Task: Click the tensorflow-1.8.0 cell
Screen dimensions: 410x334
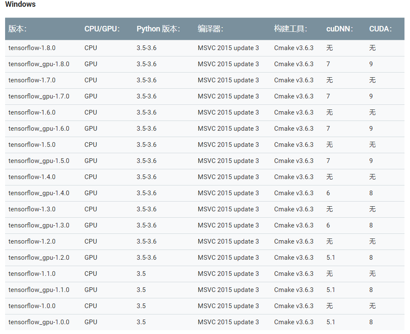Action: (x=32, y=48)
